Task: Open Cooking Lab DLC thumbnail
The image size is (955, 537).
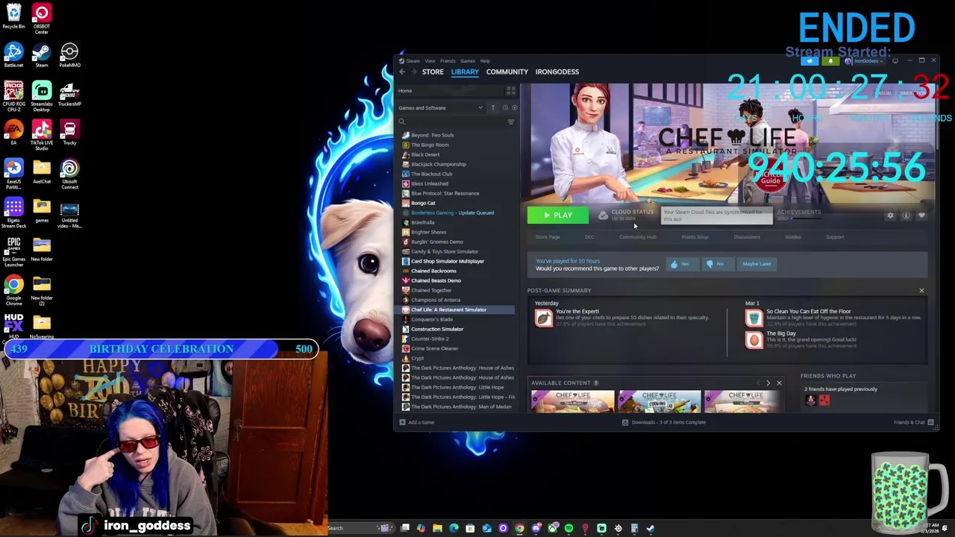Action: click(660, 401)
